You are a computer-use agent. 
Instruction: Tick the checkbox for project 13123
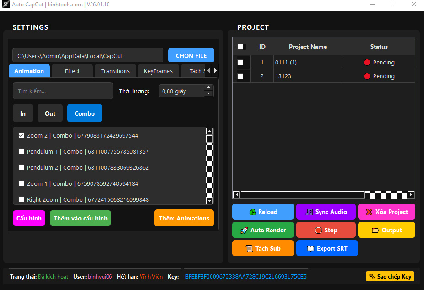(240, 76)
